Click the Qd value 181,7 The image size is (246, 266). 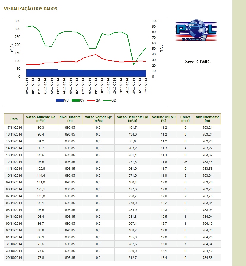click(x=133, y=127)
